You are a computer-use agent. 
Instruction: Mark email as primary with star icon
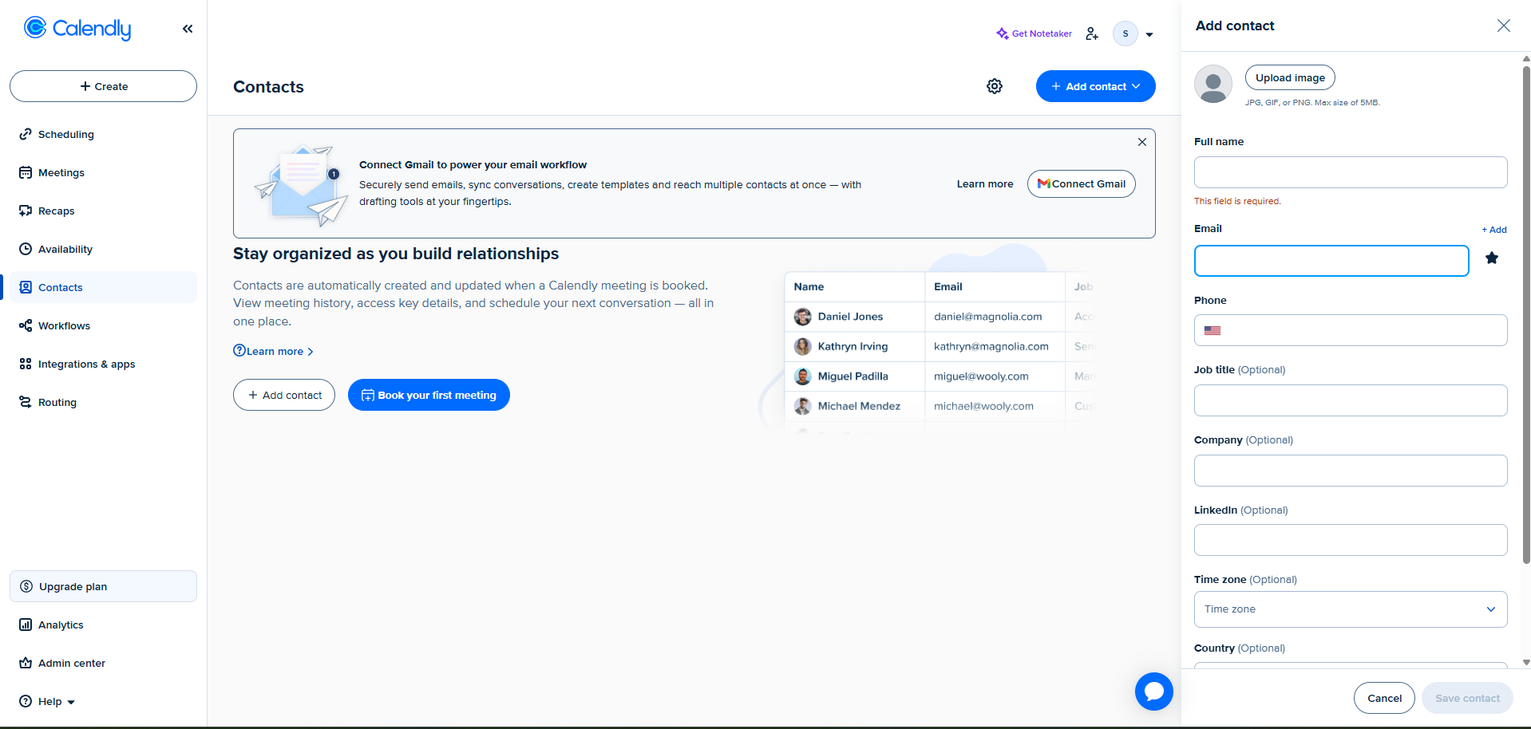click(1492, 258)
